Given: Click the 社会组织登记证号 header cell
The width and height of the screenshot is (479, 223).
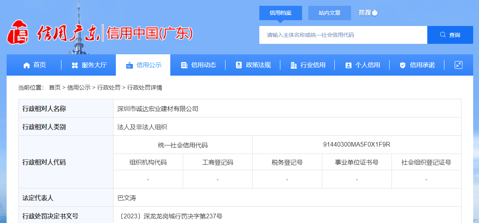Looking at the screenshot, I should coord(427,162).
